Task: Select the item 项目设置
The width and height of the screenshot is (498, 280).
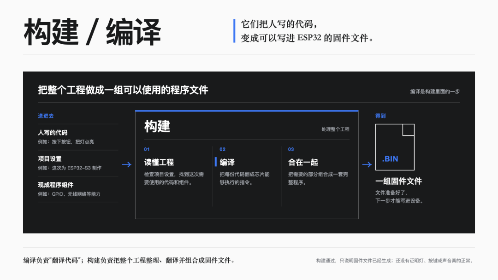Action: [49, 159]
